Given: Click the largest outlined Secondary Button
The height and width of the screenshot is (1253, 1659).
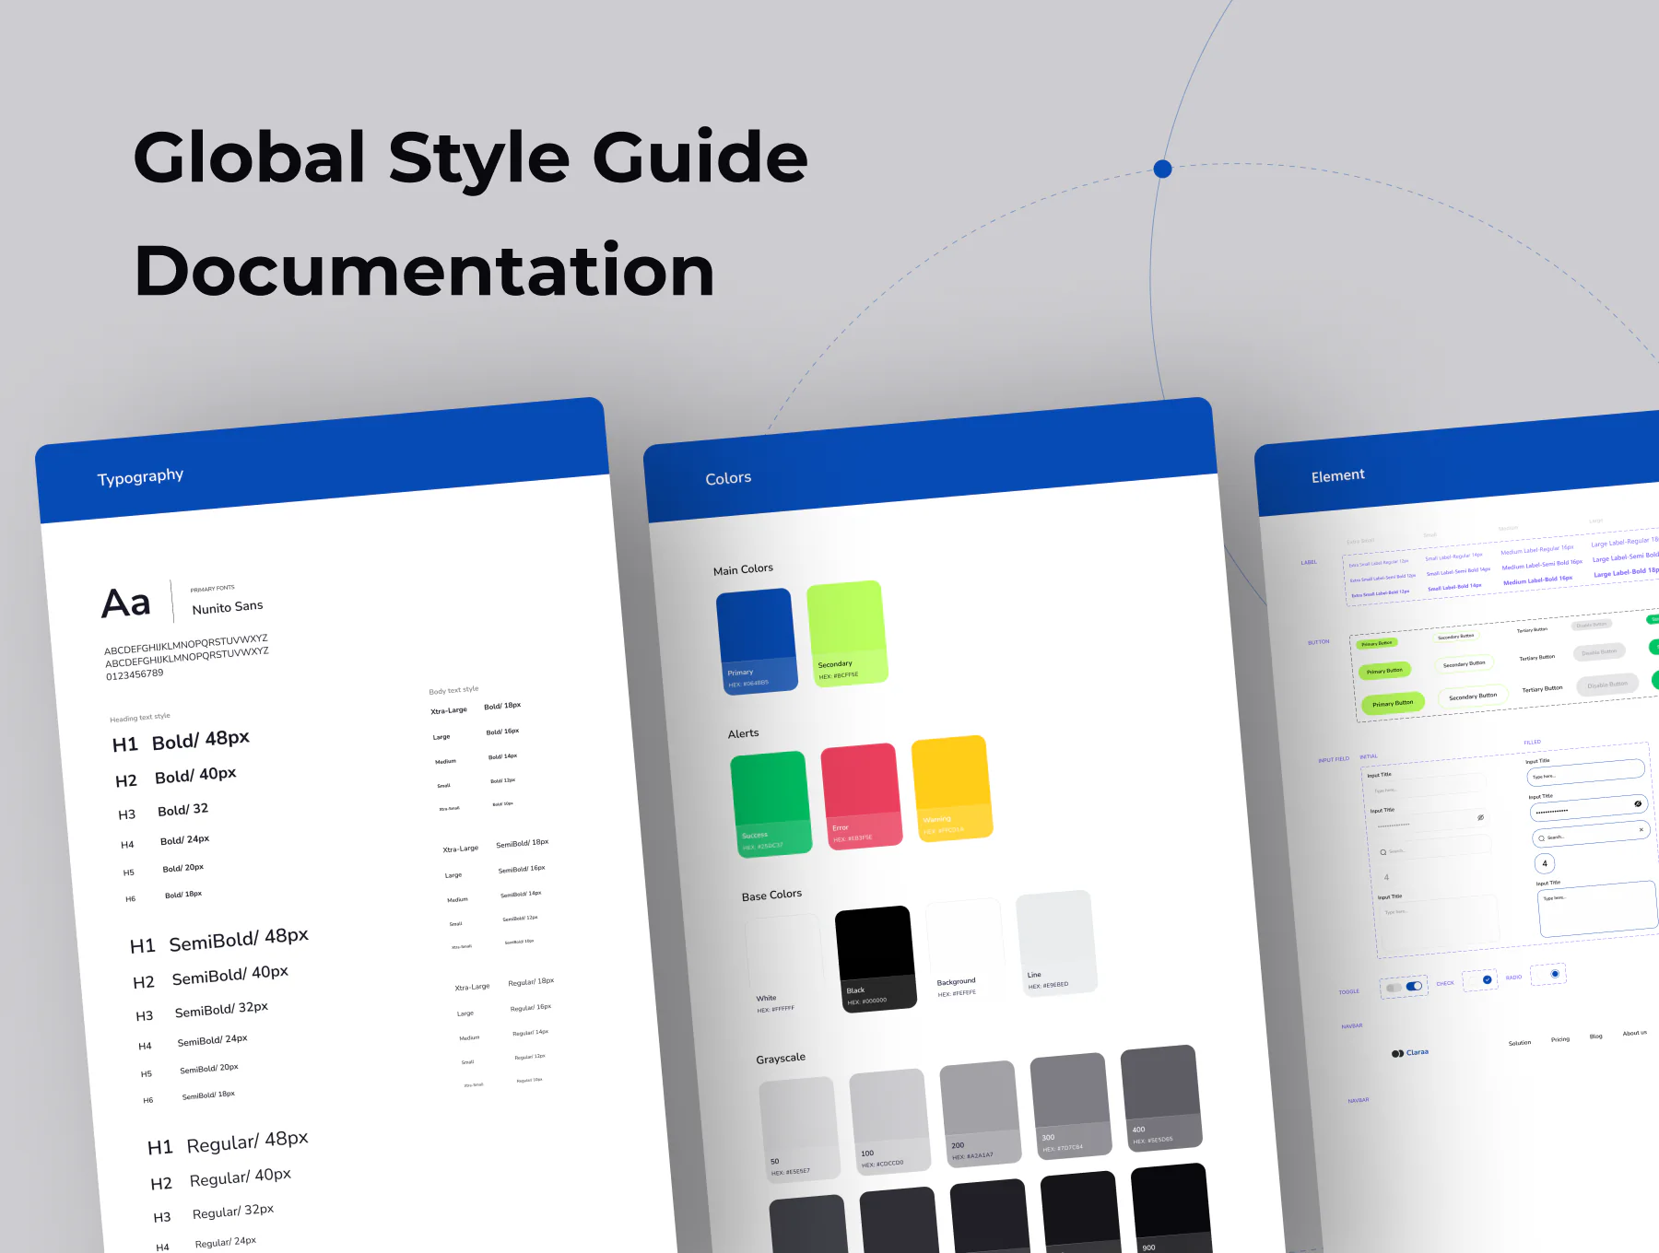Looking at the screenshot, I should click(1473, 697).
